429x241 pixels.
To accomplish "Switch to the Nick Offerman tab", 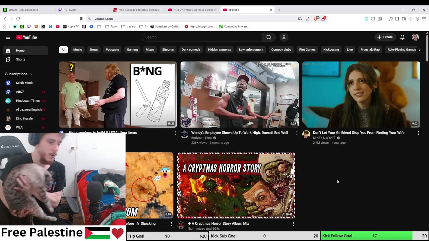I will tap(193, 10).
